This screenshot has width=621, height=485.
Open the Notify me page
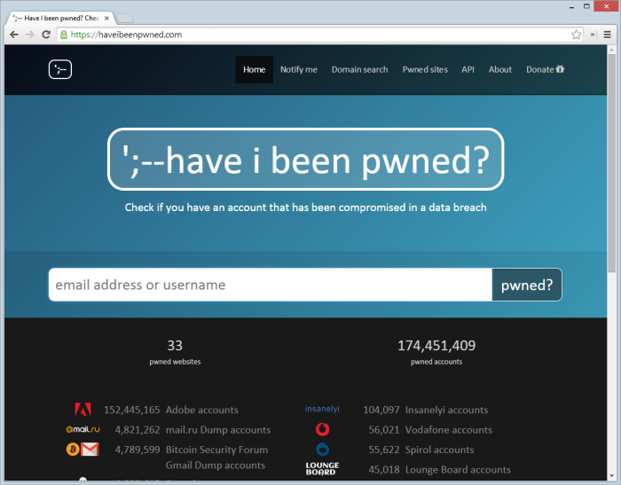[x=299, y=70]
